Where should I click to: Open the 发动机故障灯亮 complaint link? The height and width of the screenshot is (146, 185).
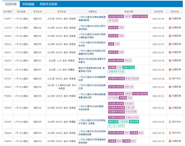(92, 87)
